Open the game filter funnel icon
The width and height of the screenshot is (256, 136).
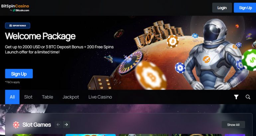tap(236, 97)
